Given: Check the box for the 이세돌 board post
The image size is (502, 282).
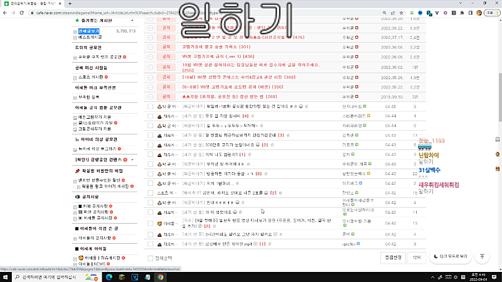Looking at the screenshot, I should (x=150, y=224).
